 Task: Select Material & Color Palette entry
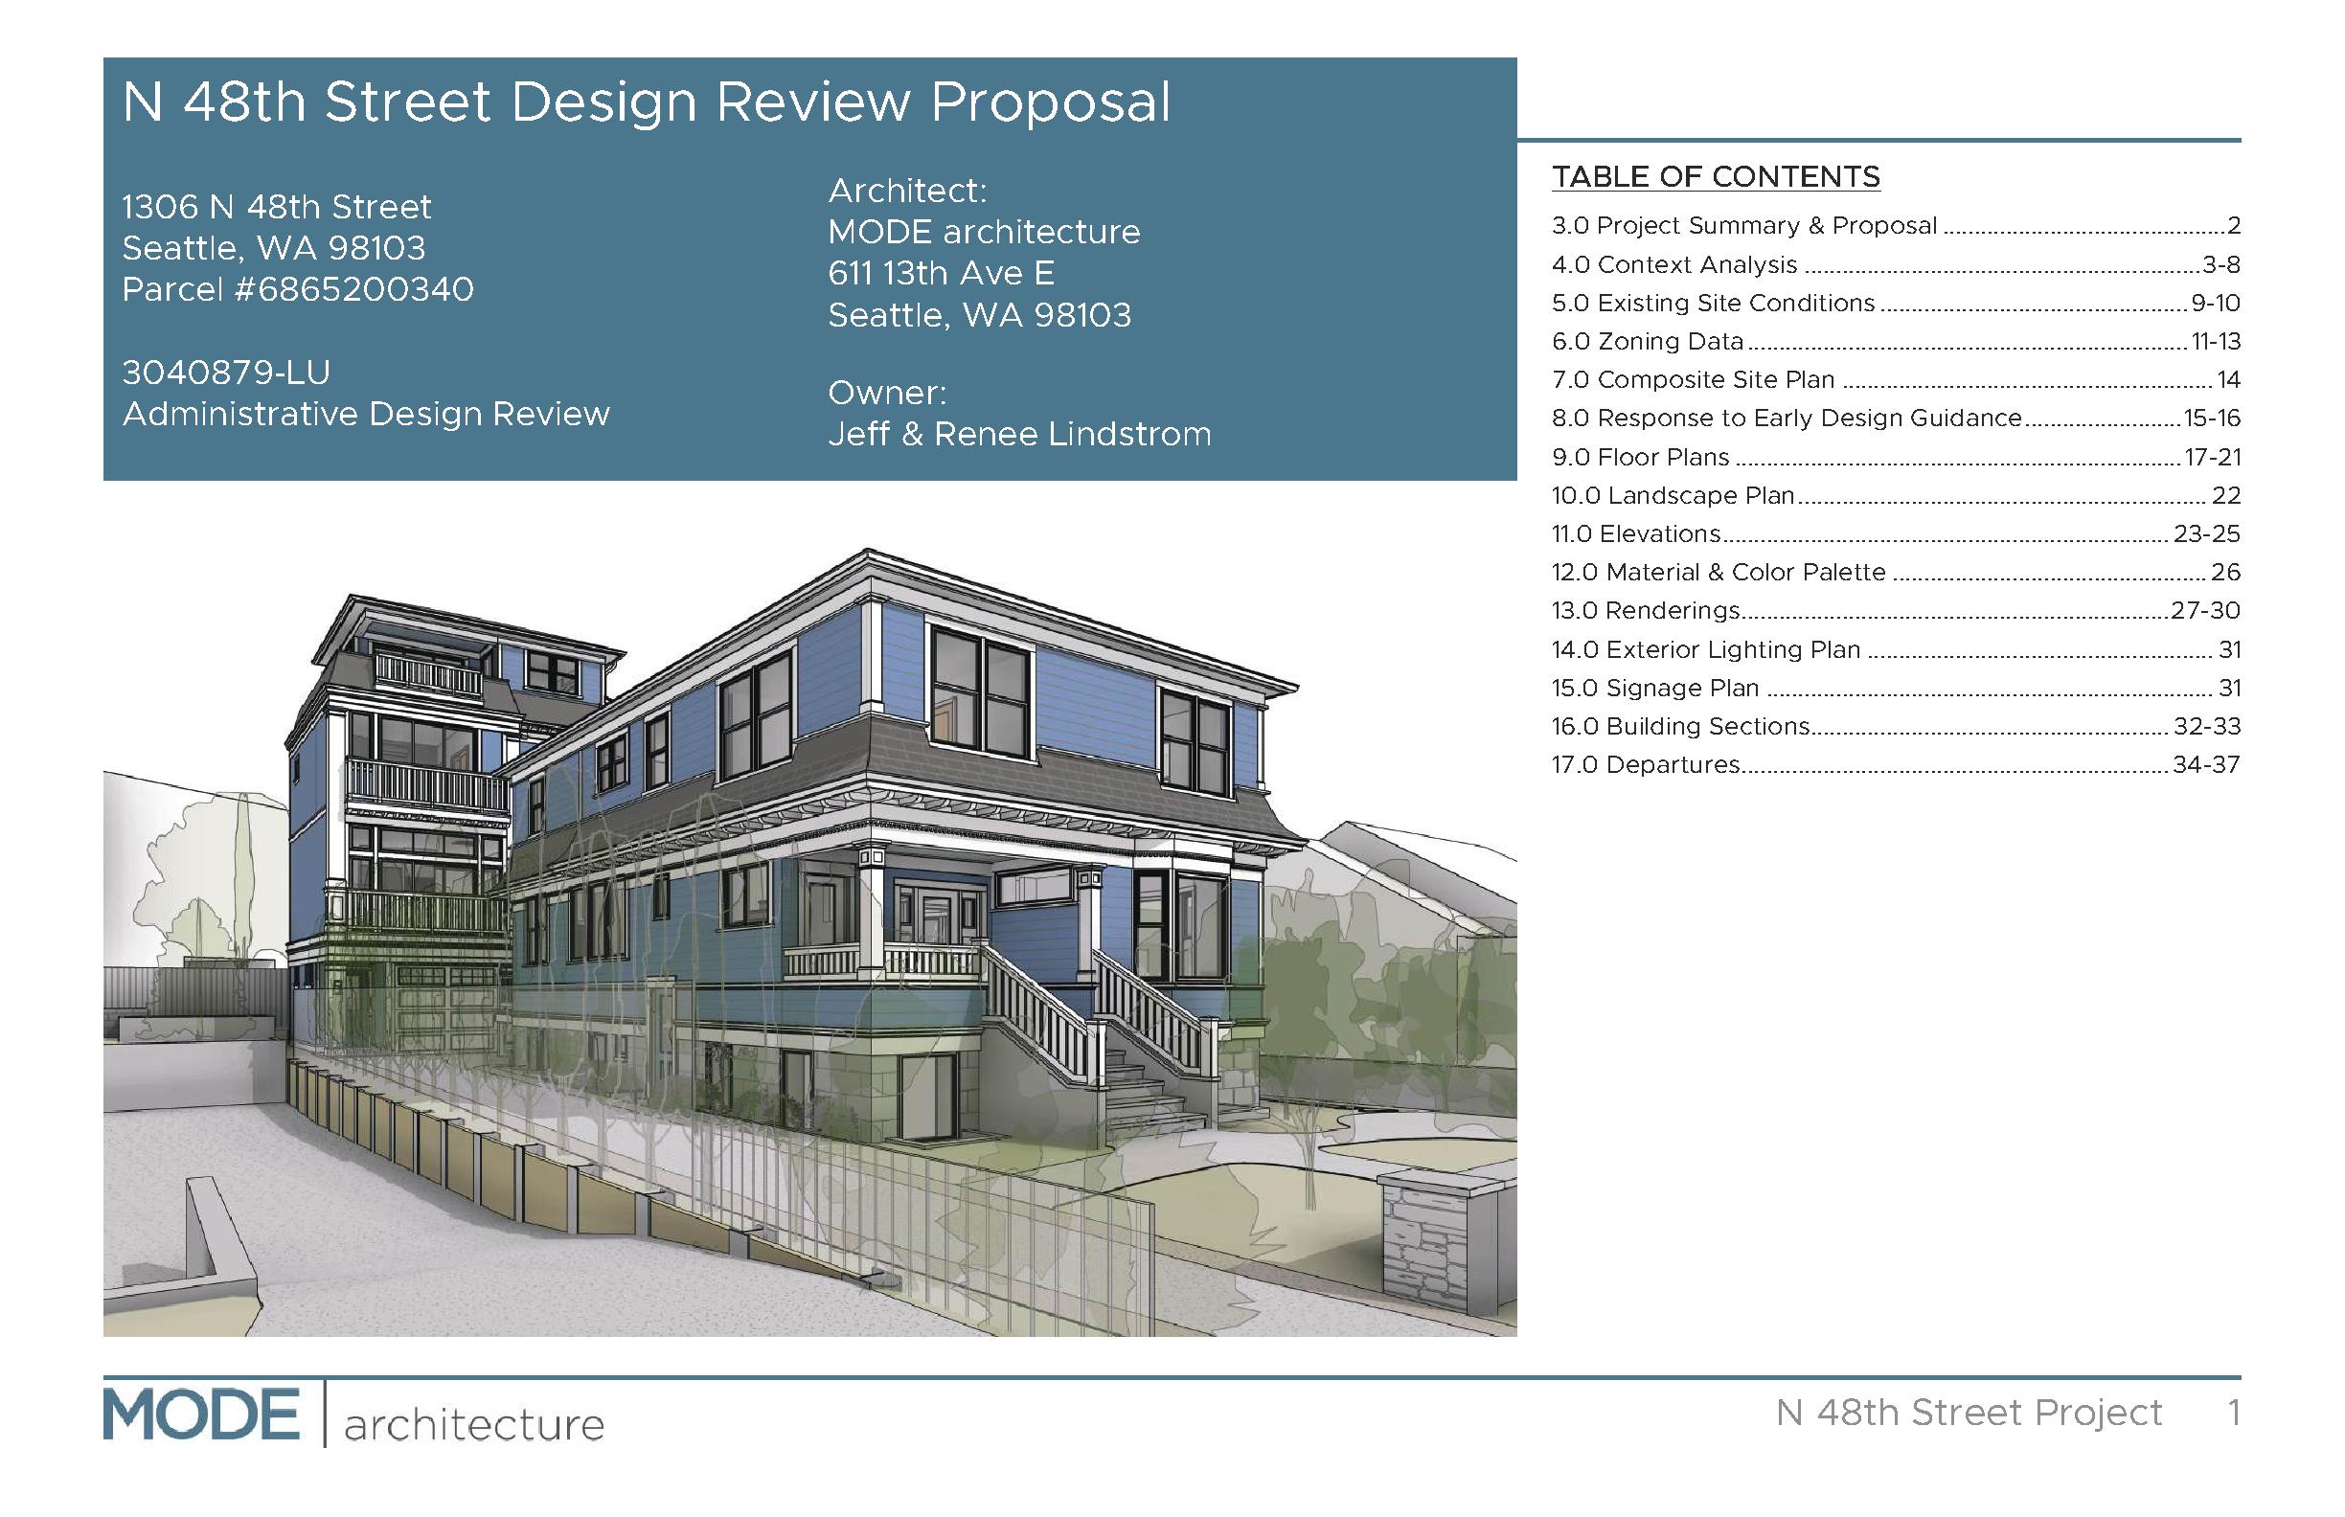pos(1719,573)
